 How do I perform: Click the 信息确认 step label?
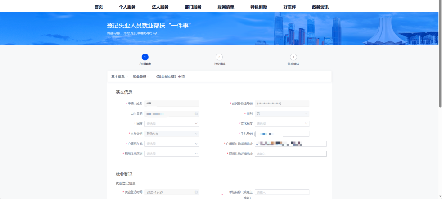[x=293, y=64]
